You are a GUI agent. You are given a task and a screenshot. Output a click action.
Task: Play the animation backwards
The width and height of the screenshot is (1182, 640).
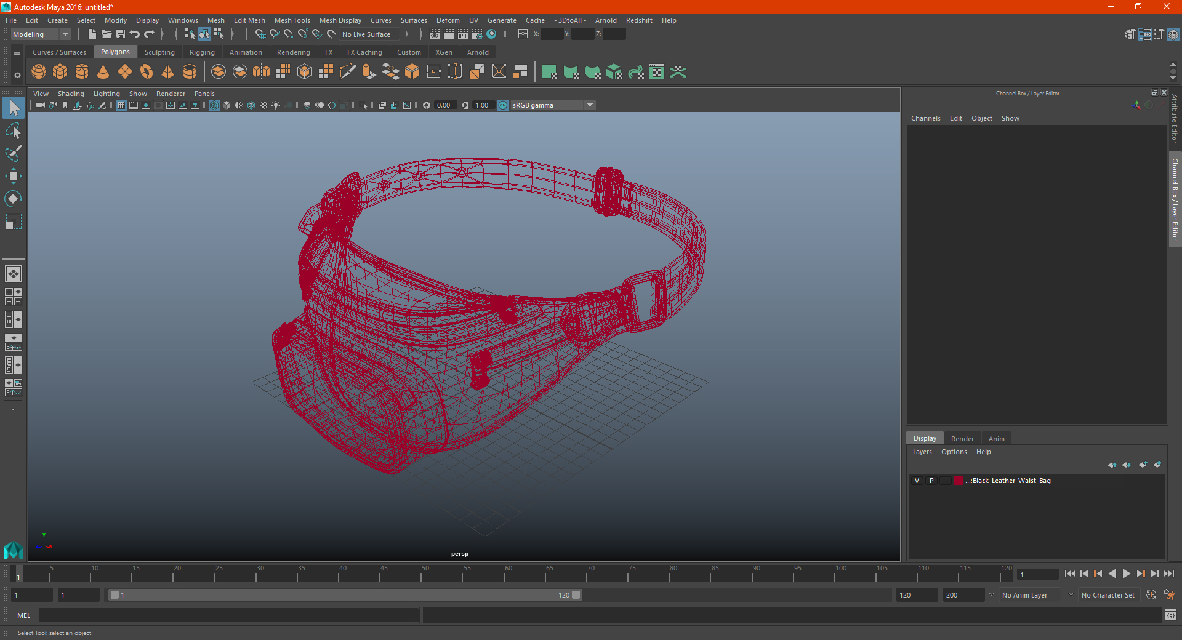pos(1112,574)
